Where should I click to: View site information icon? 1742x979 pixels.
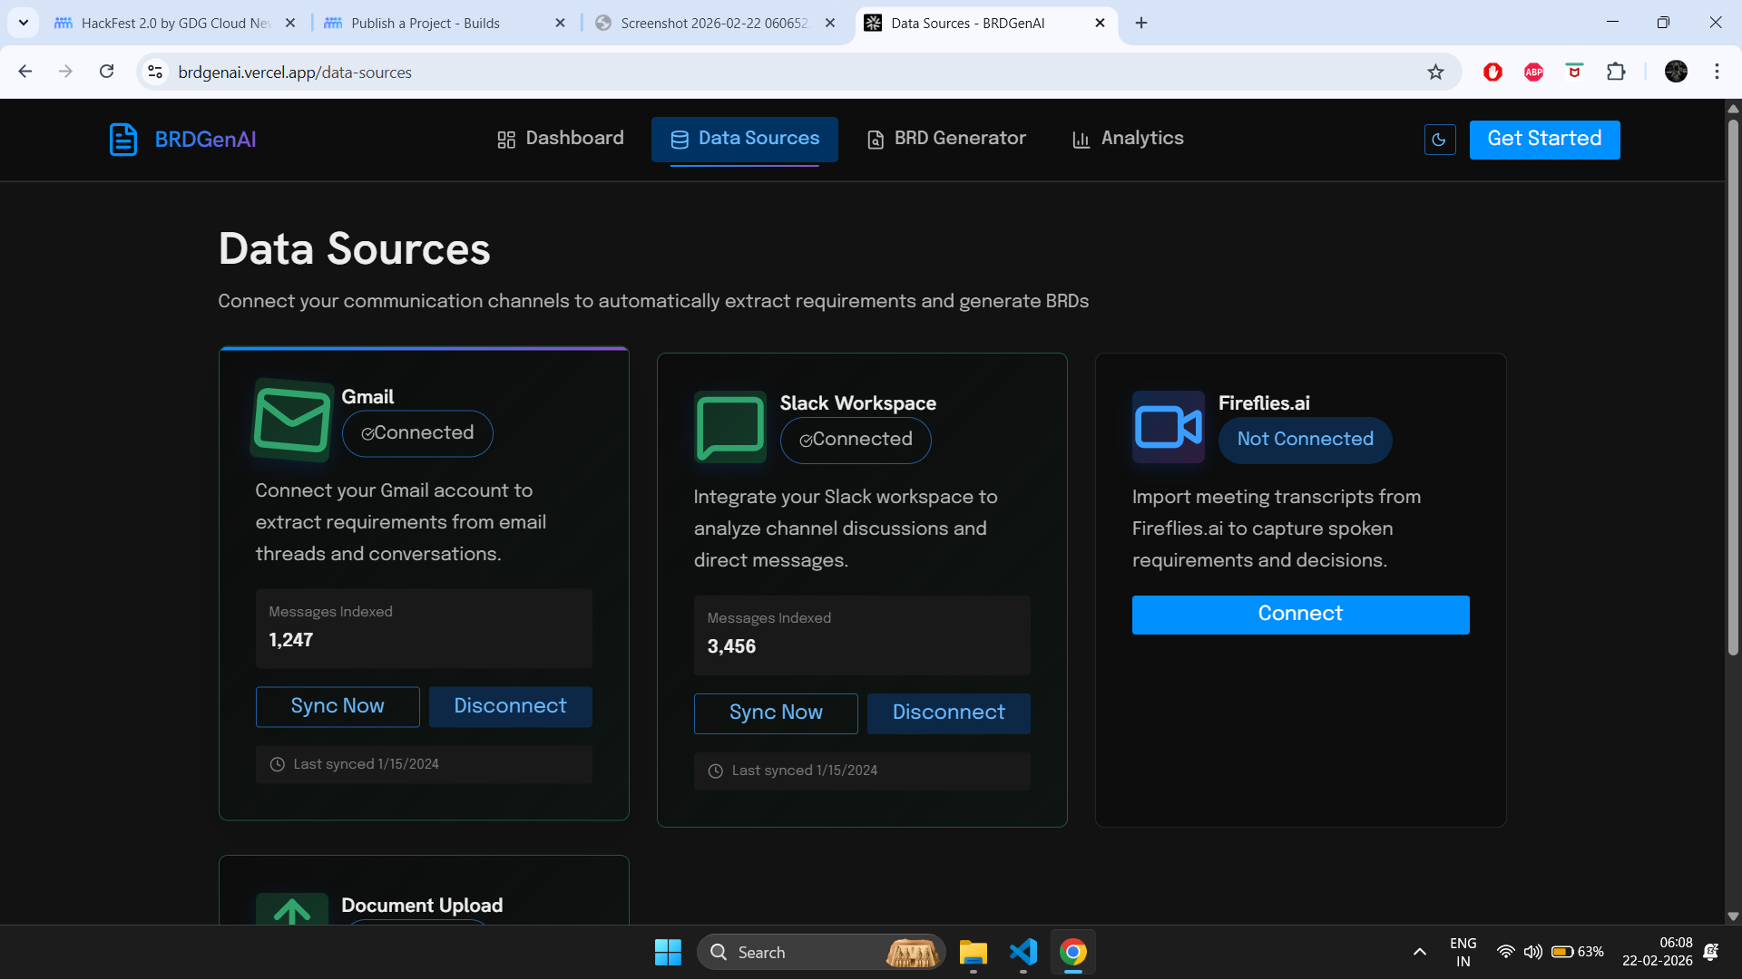[155, 72]
